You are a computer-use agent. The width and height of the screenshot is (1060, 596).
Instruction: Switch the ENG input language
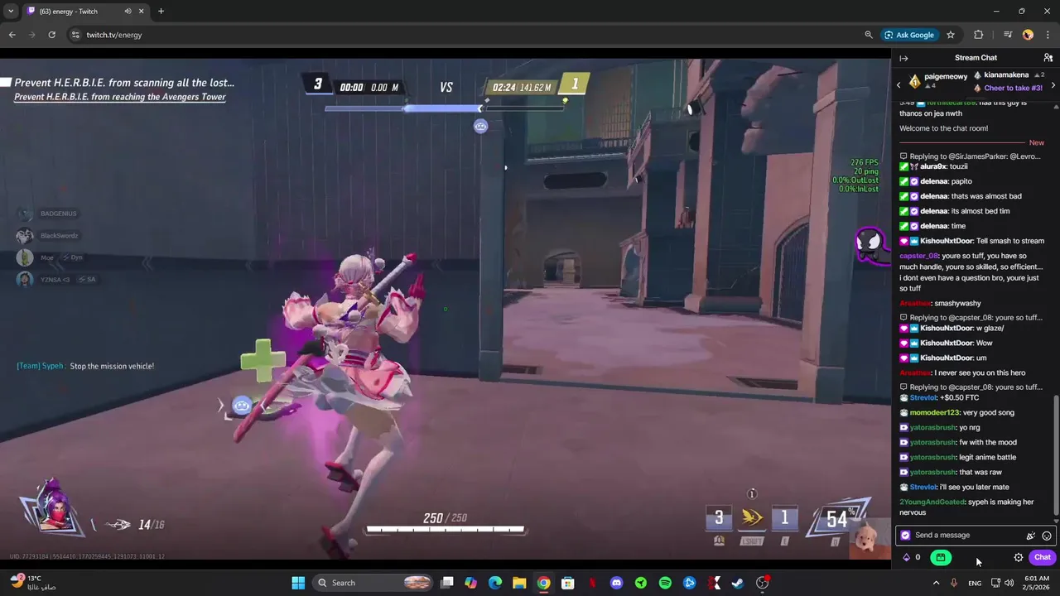tap(975, 583)
